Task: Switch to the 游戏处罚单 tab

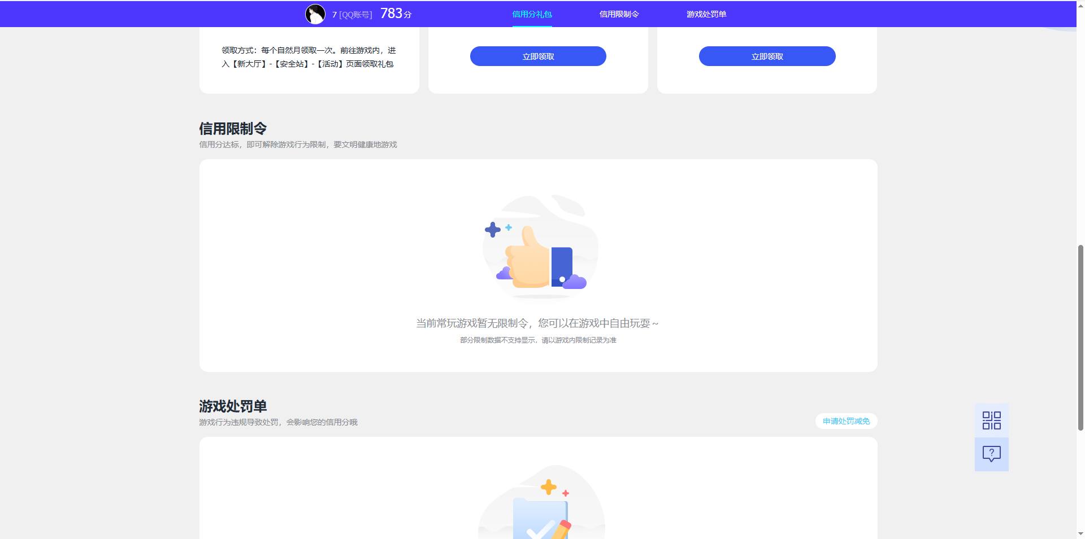Action: (706, 14)
